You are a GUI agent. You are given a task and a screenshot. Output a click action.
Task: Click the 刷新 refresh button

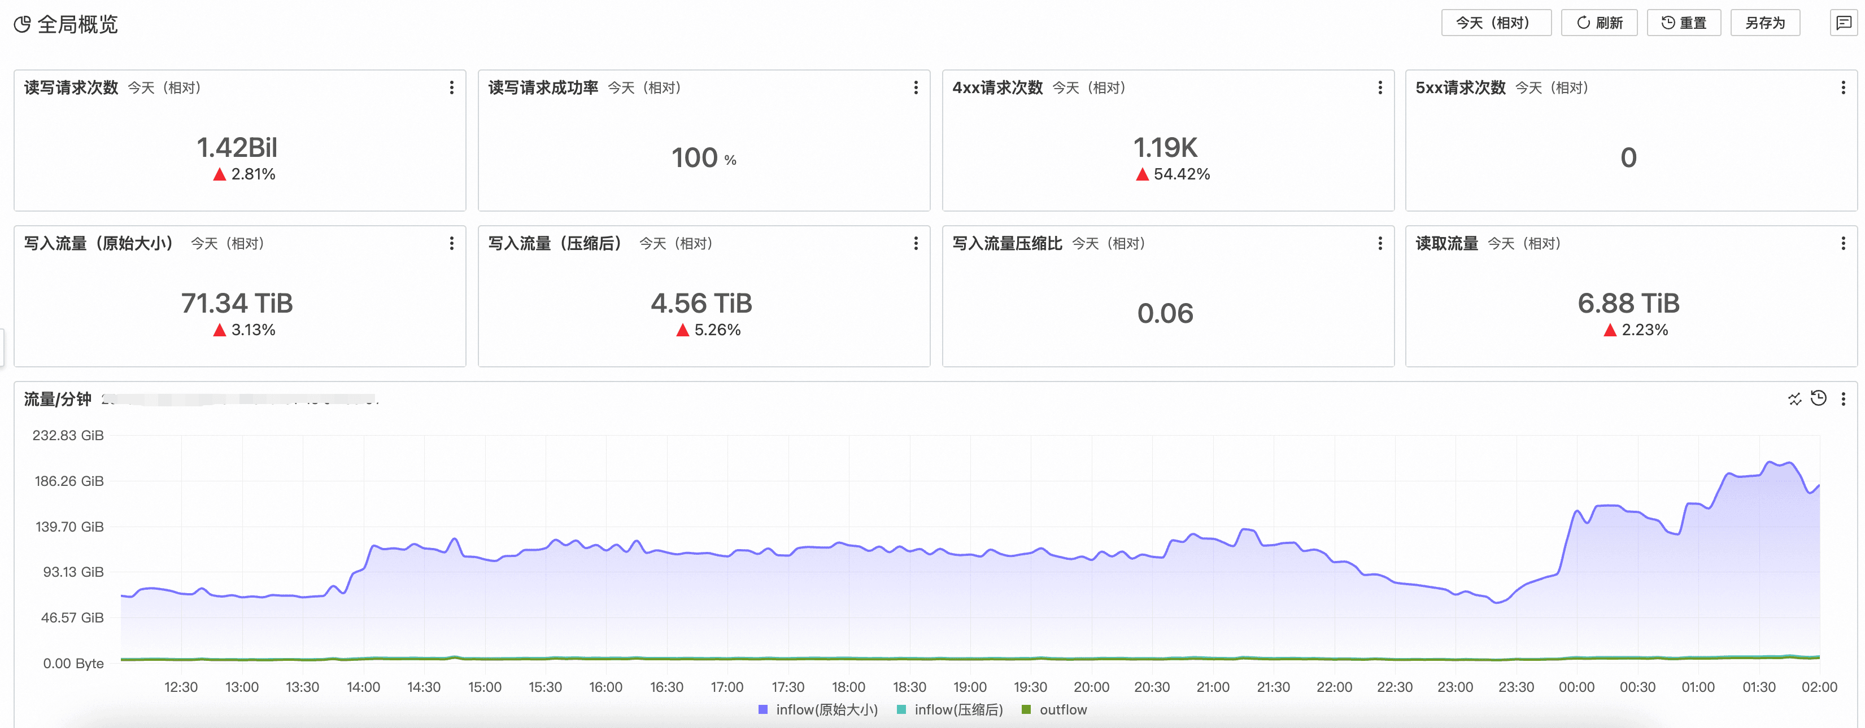tap(1598, 23)
